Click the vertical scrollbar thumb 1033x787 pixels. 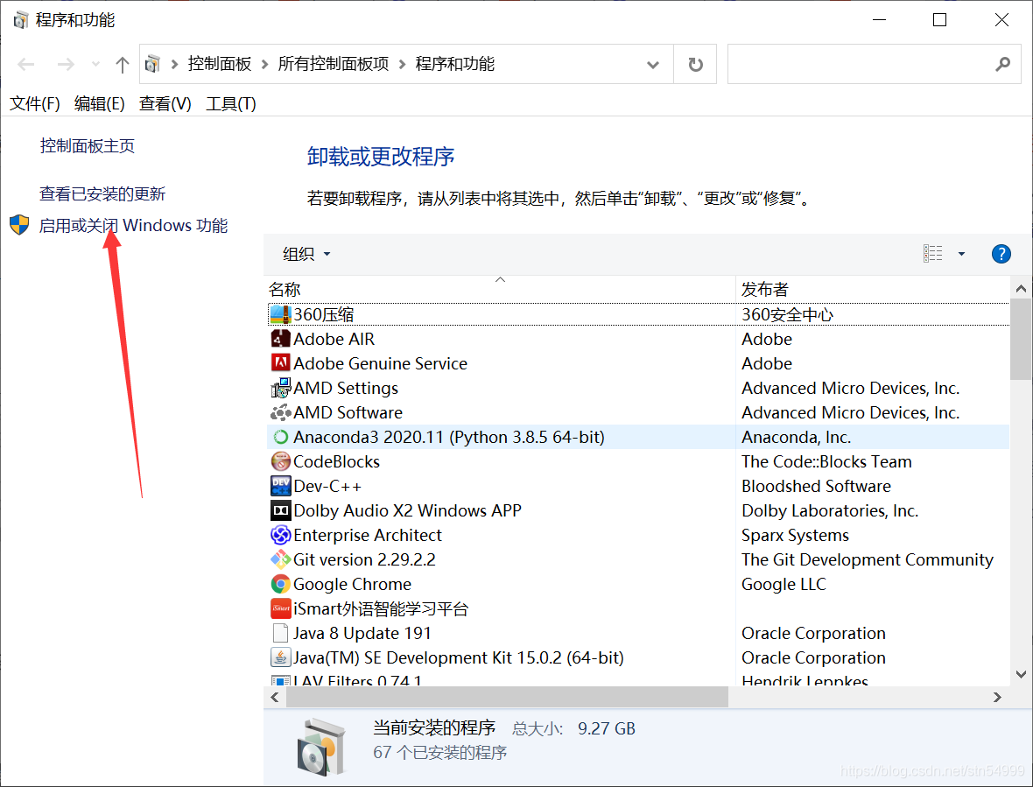(1021, 341)
